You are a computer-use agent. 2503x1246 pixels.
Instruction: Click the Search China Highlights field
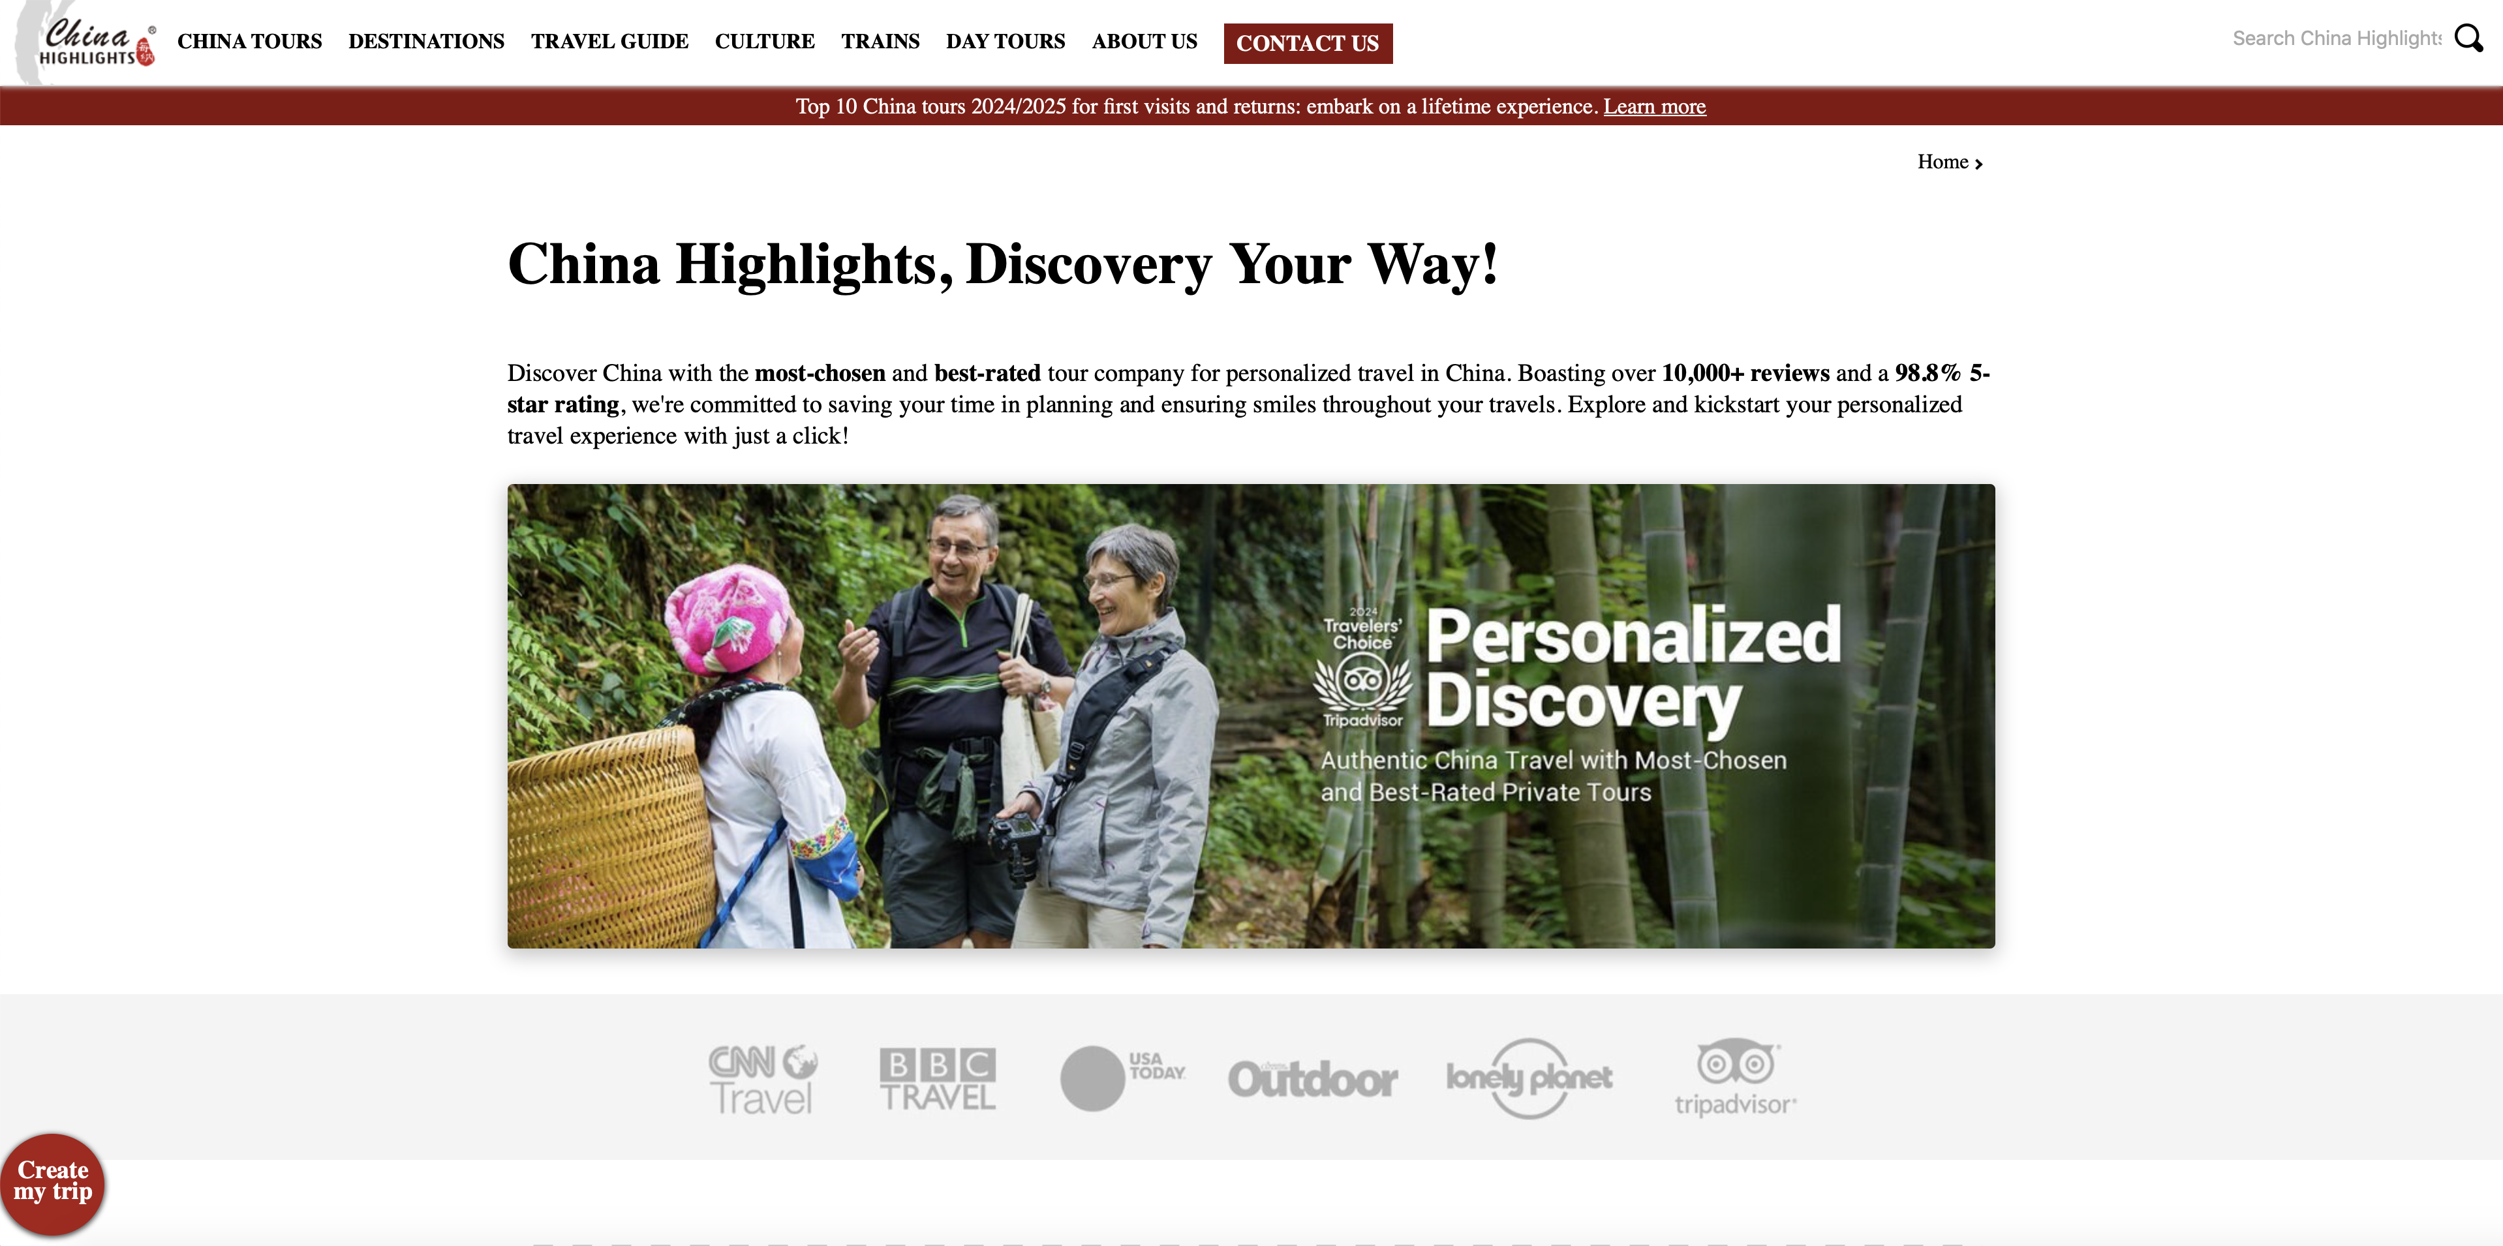[2337, 38]
